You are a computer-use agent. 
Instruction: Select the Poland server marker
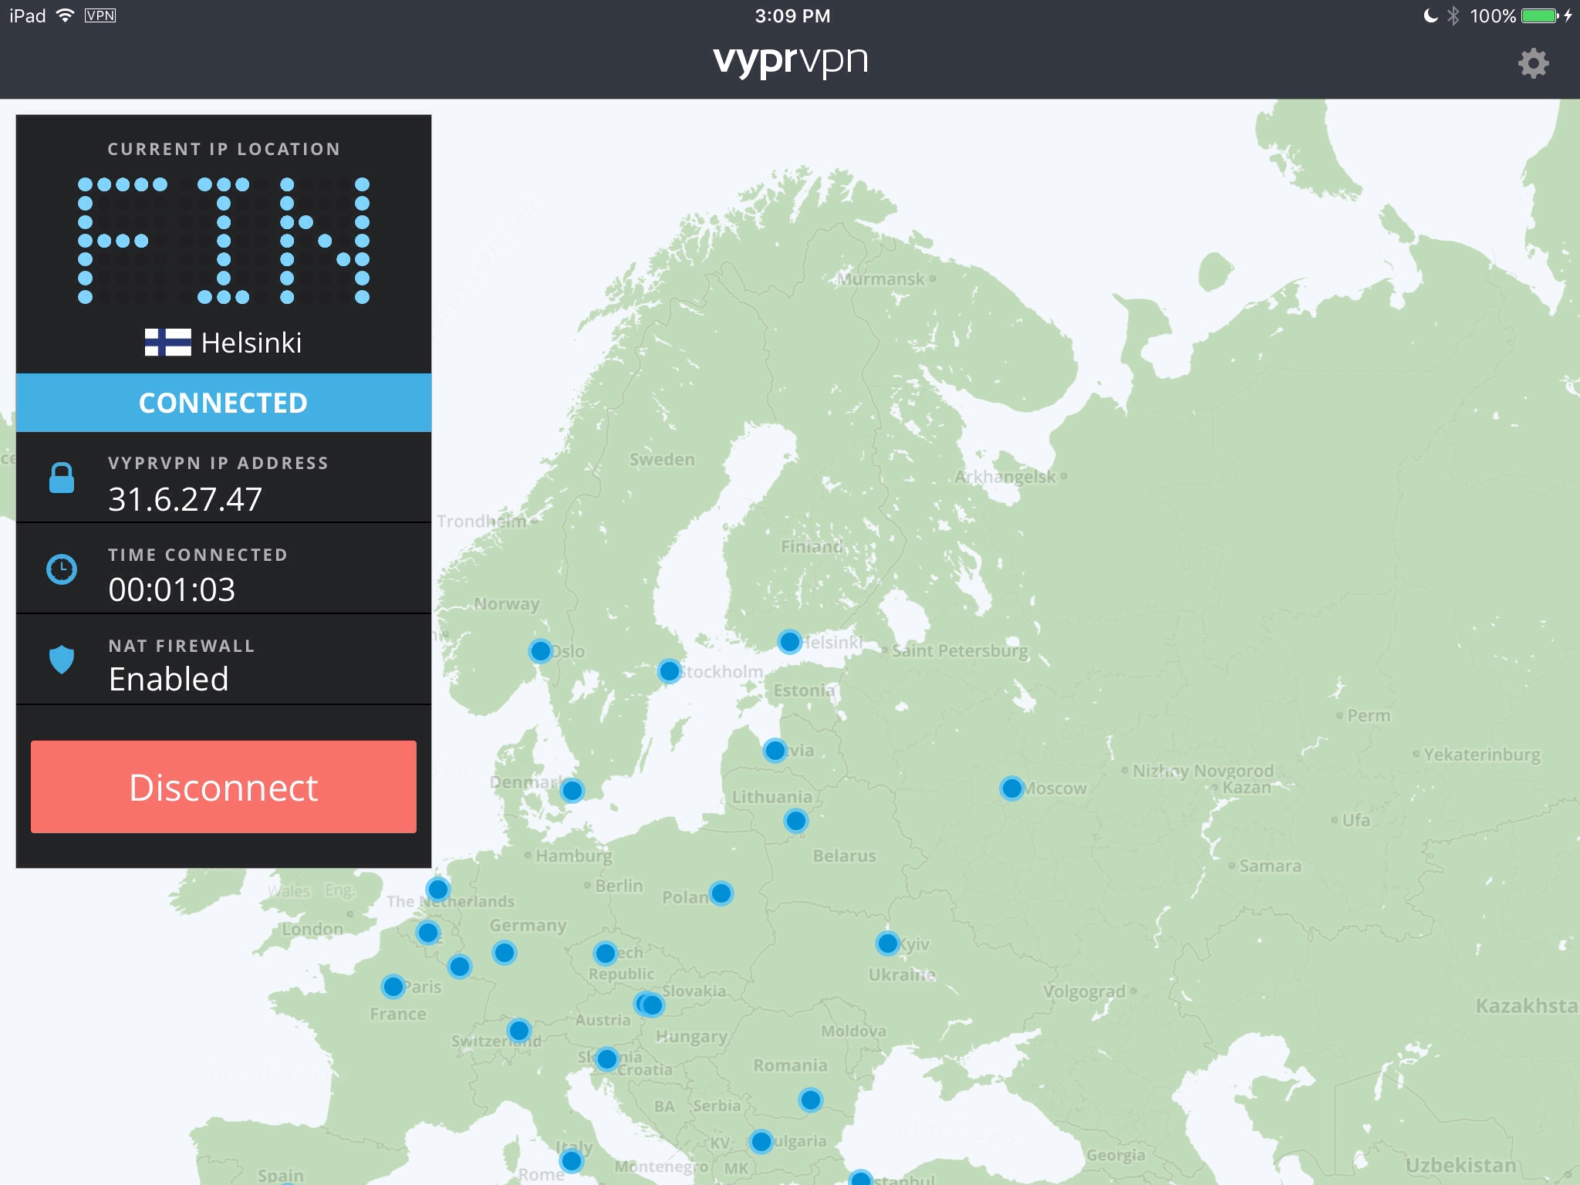(721, 893)
